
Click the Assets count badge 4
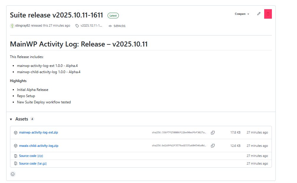[x=32, y=119]
